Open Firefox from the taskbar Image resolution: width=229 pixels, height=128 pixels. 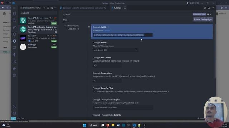(108, 125)
